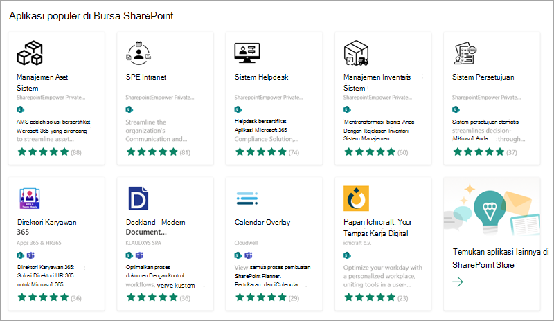Open the Sistem Persetujuan app title
554x321 pixels.
[483, 77]
